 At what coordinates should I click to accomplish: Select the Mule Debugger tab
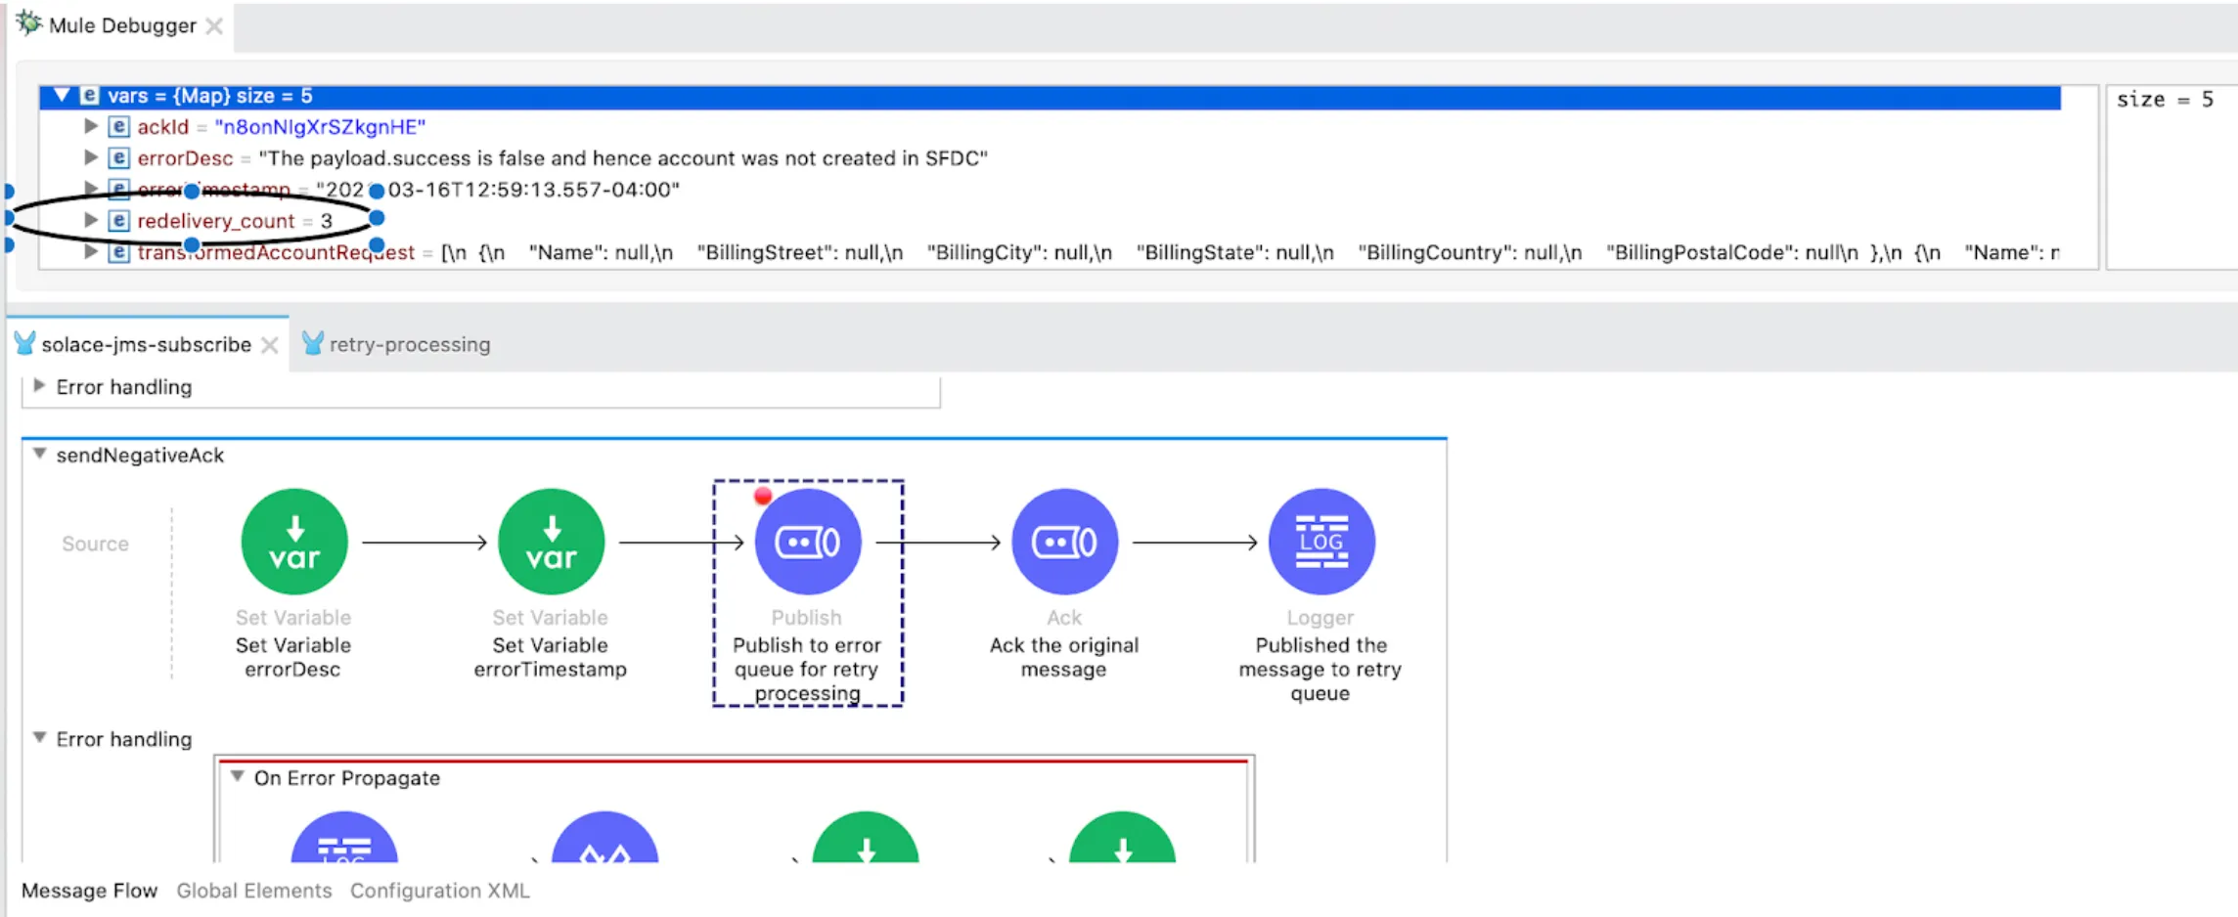[122, 25]
